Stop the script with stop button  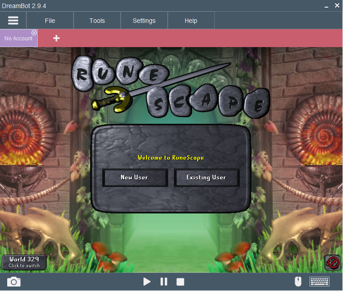click(180, 282)
